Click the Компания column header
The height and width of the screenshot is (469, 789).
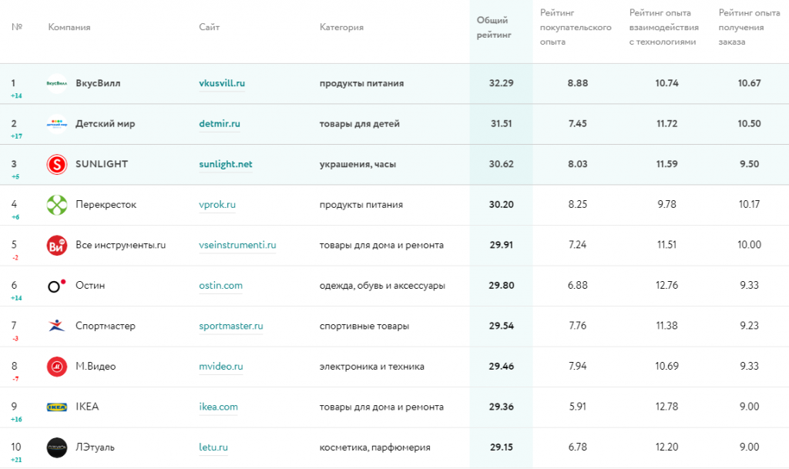[x=69, y=28]
